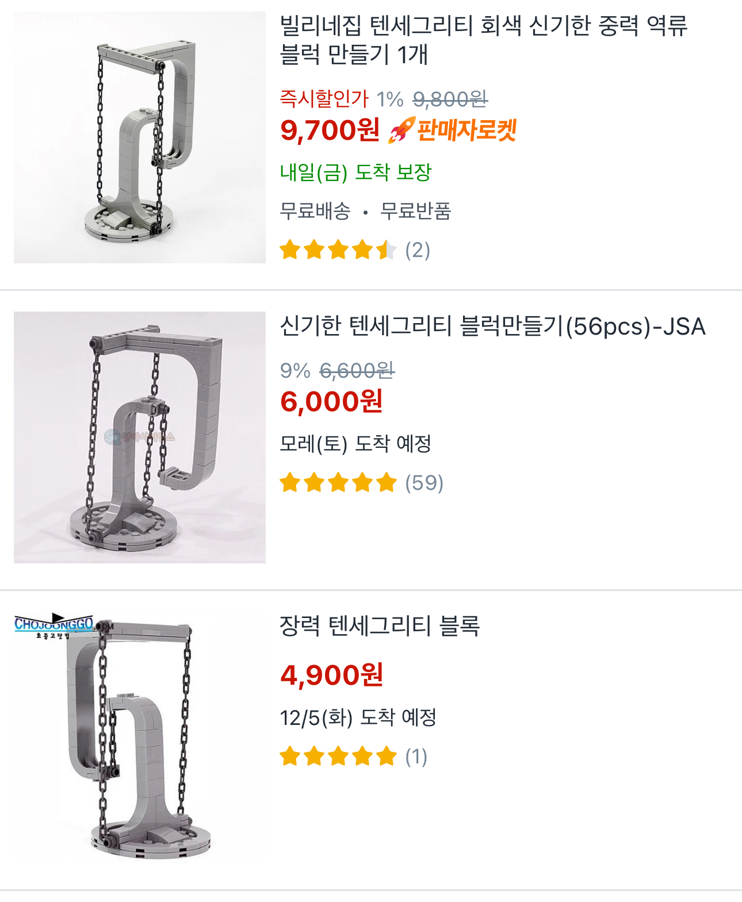This screenshot has height=902, width=742.
Task: Open the (59) review count
Action: (424, 483)
